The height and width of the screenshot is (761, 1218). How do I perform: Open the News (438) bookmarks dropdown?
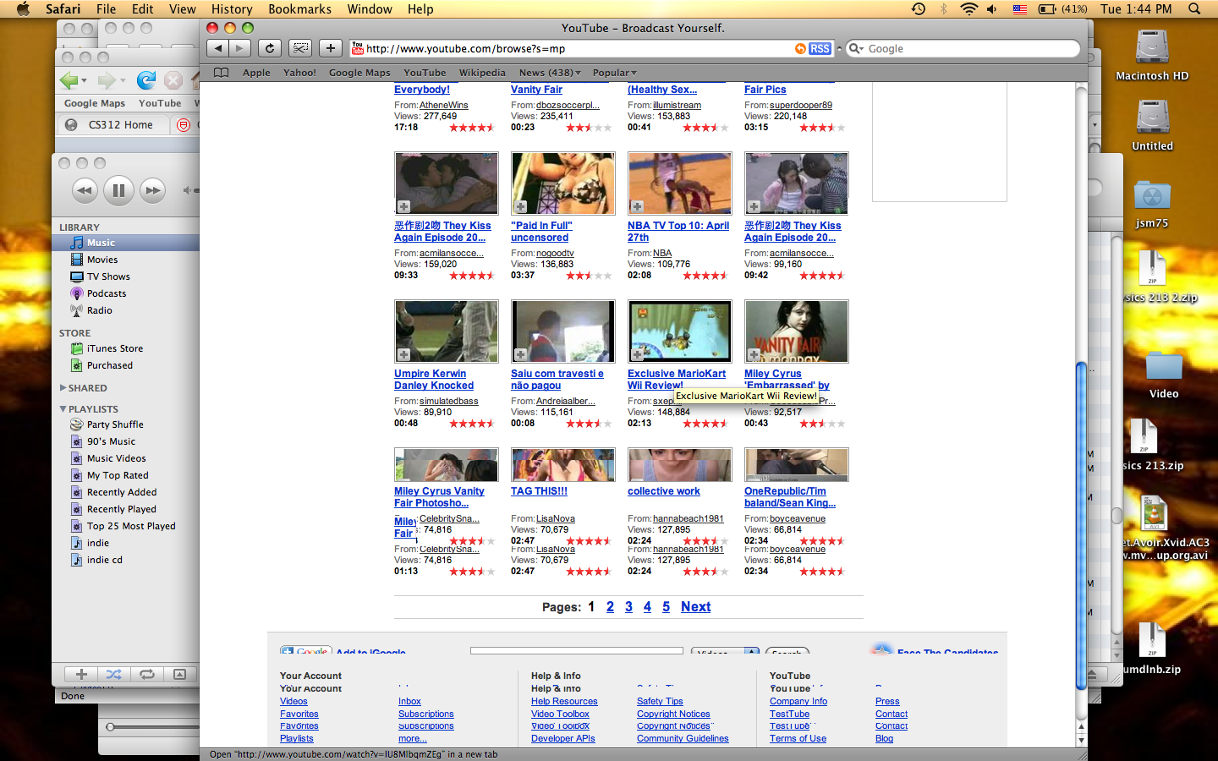coord(550,73)
